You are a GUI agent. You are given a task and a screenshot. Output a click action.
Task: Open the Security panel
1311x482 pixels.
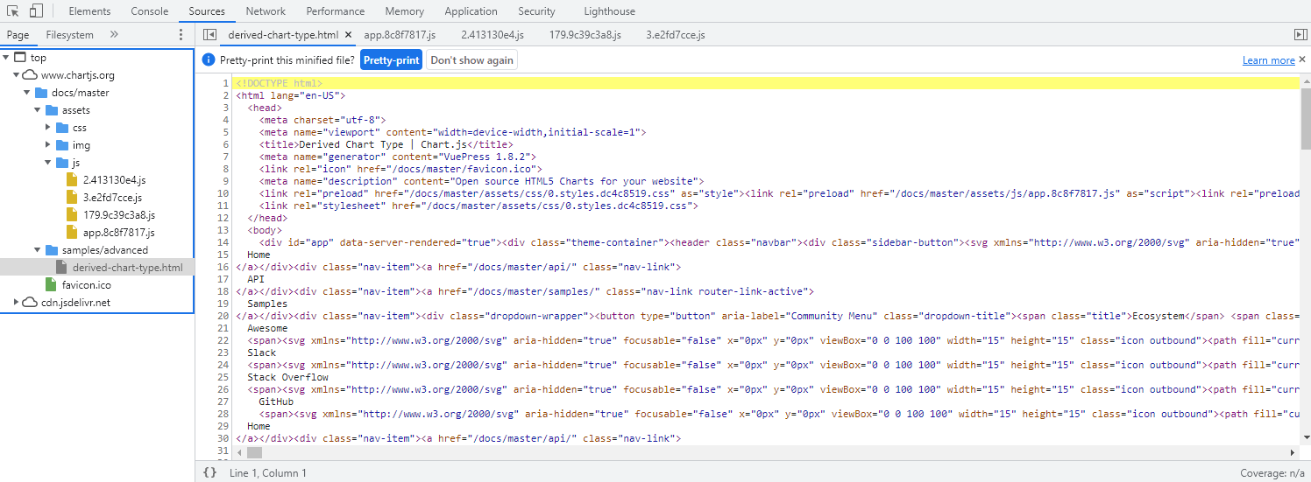click(x=536, y=11)
